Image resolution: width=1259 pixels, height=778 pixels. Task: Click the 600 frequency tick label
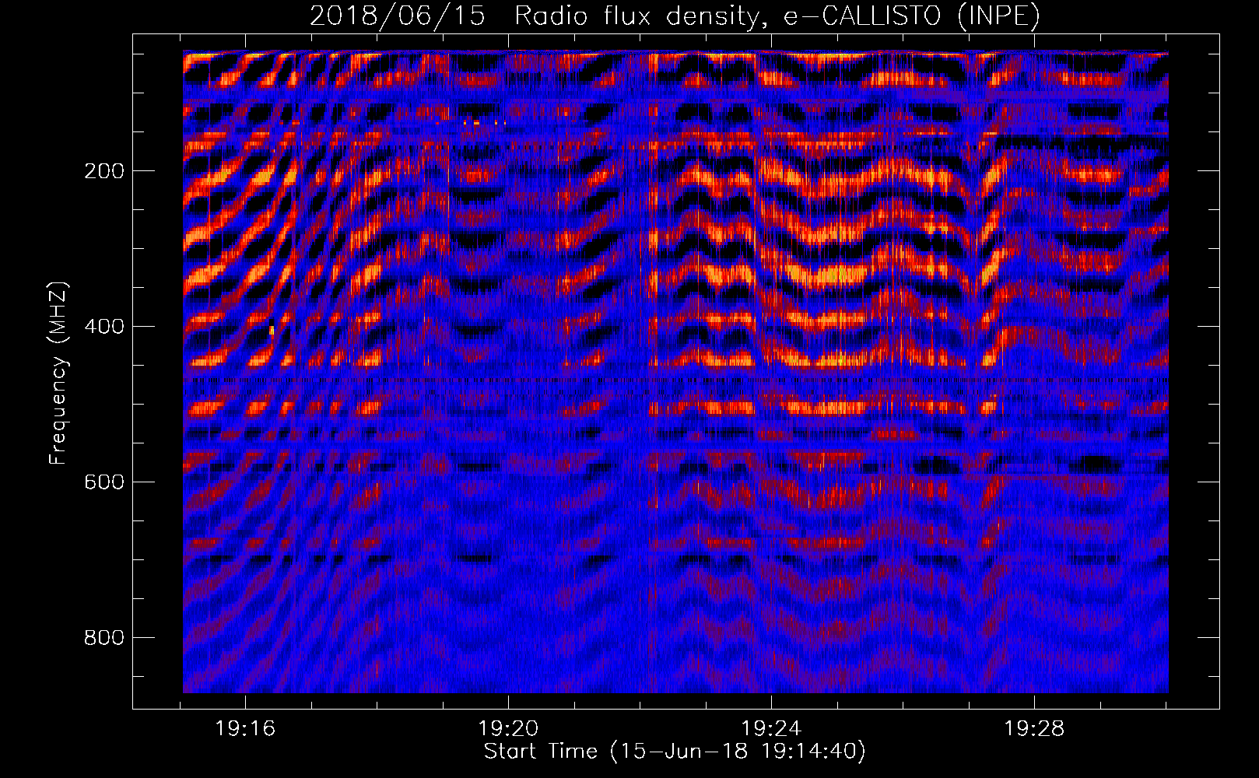pyautogui.click(x=103, y=482)
